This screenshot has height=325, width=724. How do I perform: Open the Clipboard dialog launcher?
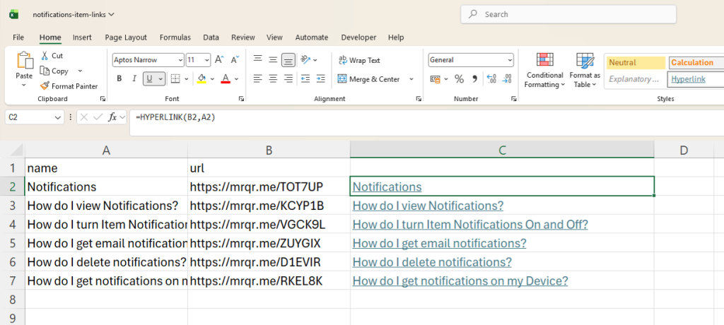coord(102,99)
